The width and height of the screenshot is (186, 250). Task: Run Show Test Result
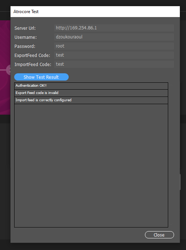[x=41, y=77]
